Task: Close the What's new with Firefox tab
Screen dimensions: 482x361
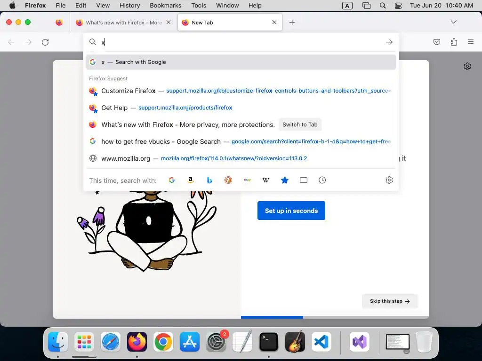Action: tap(169, 22)
